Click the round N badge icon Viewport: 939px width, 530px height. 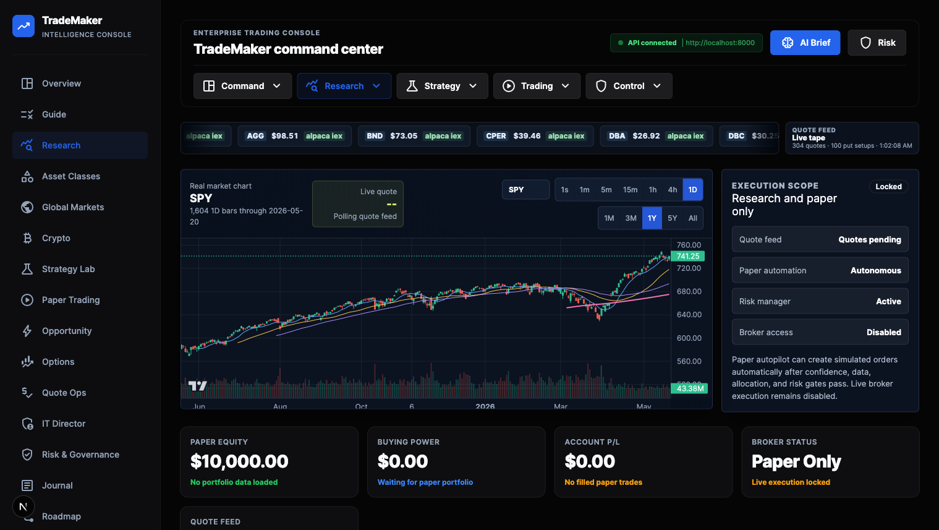point(23,506)
